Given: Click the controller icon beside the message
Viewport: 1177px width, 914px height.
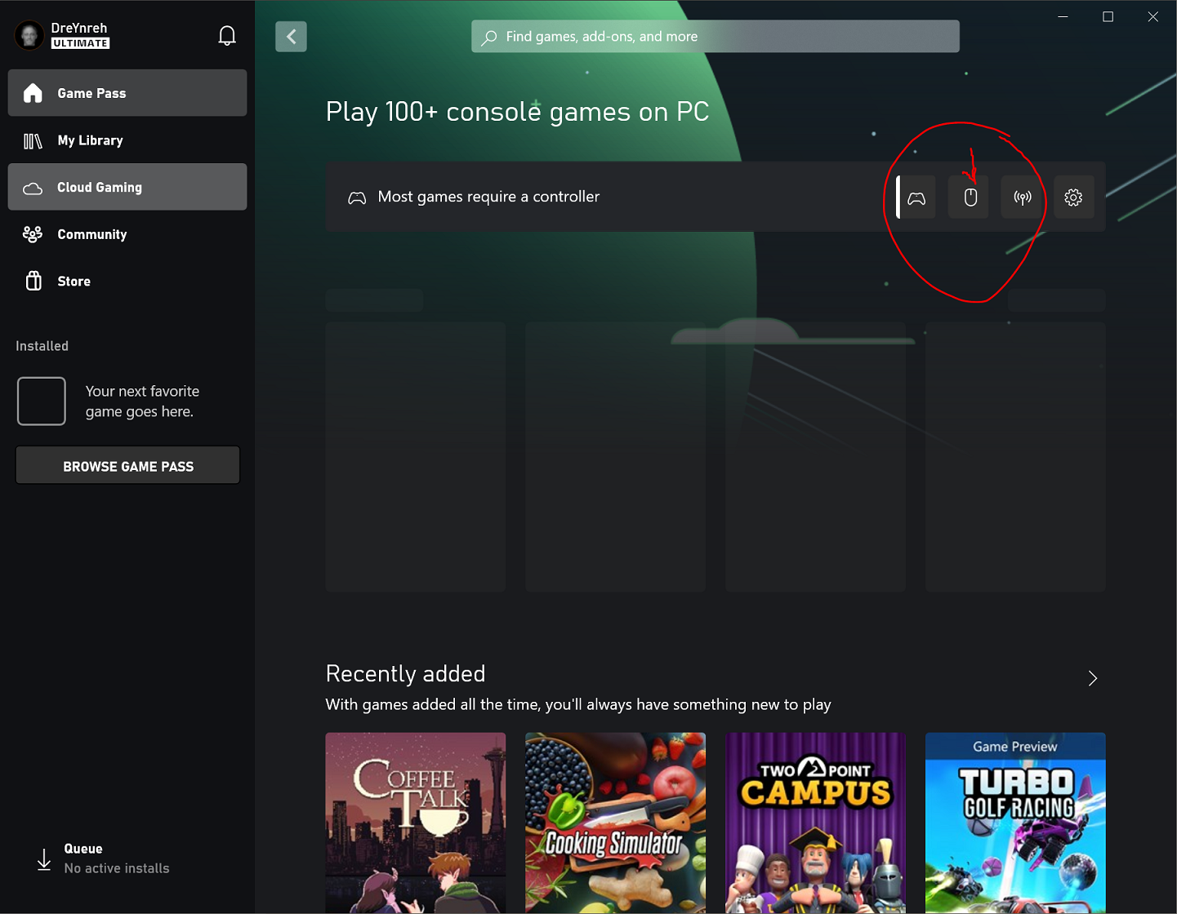Looking at the screenshot, I should point(357,197).
